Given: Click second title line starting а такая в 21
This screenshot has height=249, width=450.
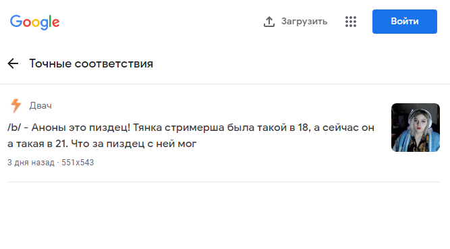Looking at the screenshot, I should (102, 144).
